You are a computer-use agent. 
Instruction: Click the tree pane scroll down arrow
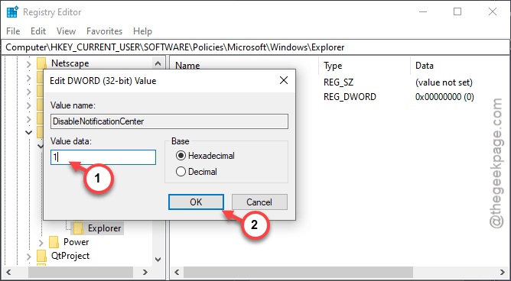(158, 259)
